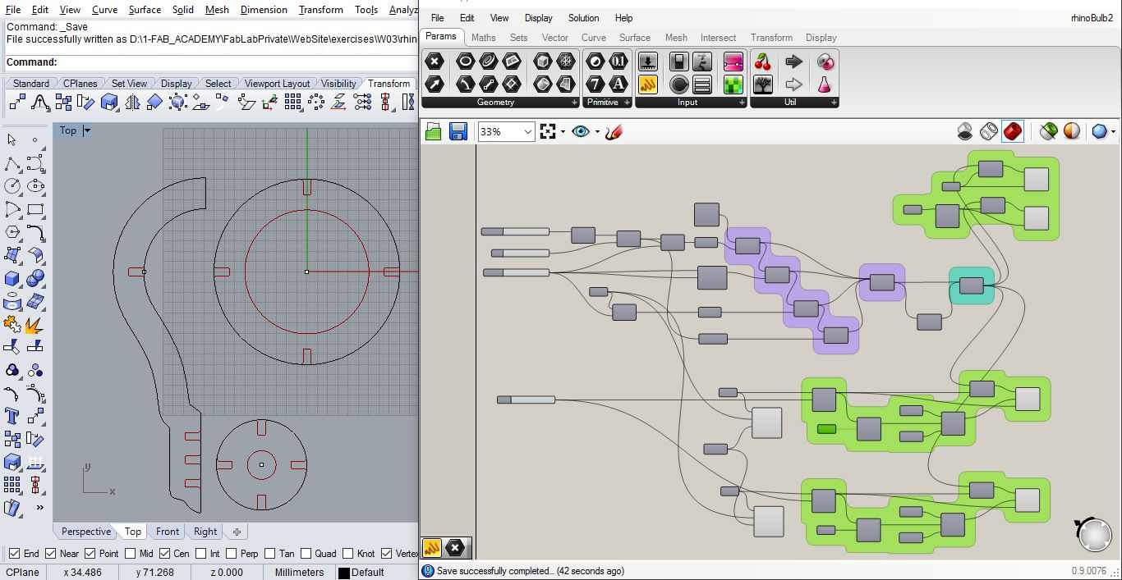Click the red shaded preview mode icon
This screenshot has width=1122, height=580.
(1013, 131)
